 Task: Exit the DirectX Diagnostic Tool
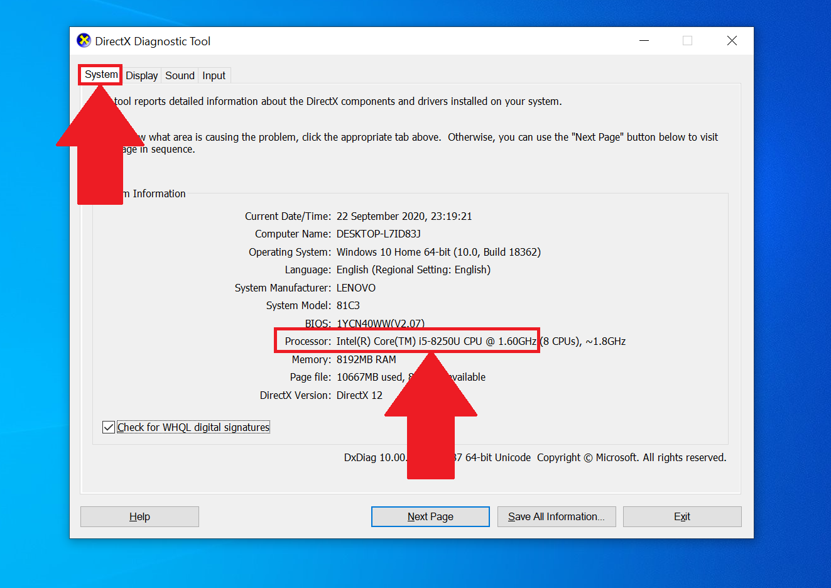tap(682, 516)
